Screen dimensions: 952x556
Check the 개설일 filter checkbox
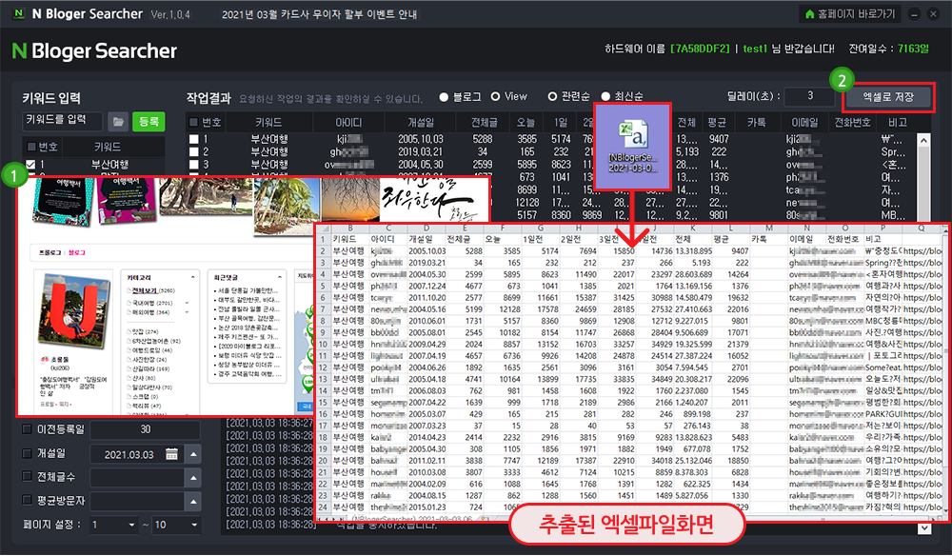[x=27, y=453]
